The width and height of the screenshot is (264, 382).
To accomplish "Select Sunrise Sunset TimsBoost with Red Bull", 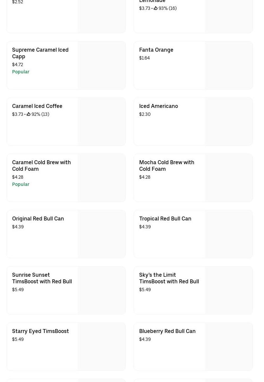I will (42, 278).
